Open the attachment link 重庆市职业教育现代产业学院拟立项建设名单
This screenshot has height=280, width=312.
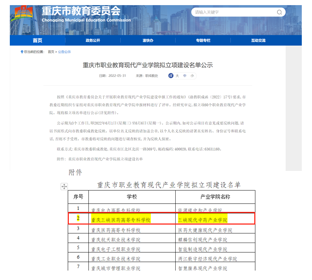tap(105, 159)
